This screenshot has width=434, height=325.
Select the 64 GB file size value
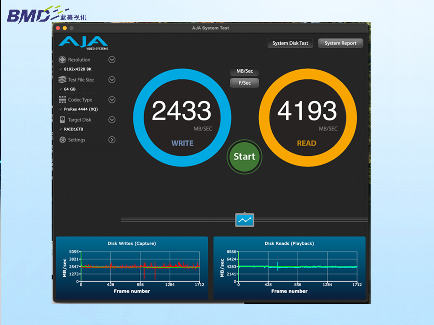pyautogui.click(x=70, y=89)
